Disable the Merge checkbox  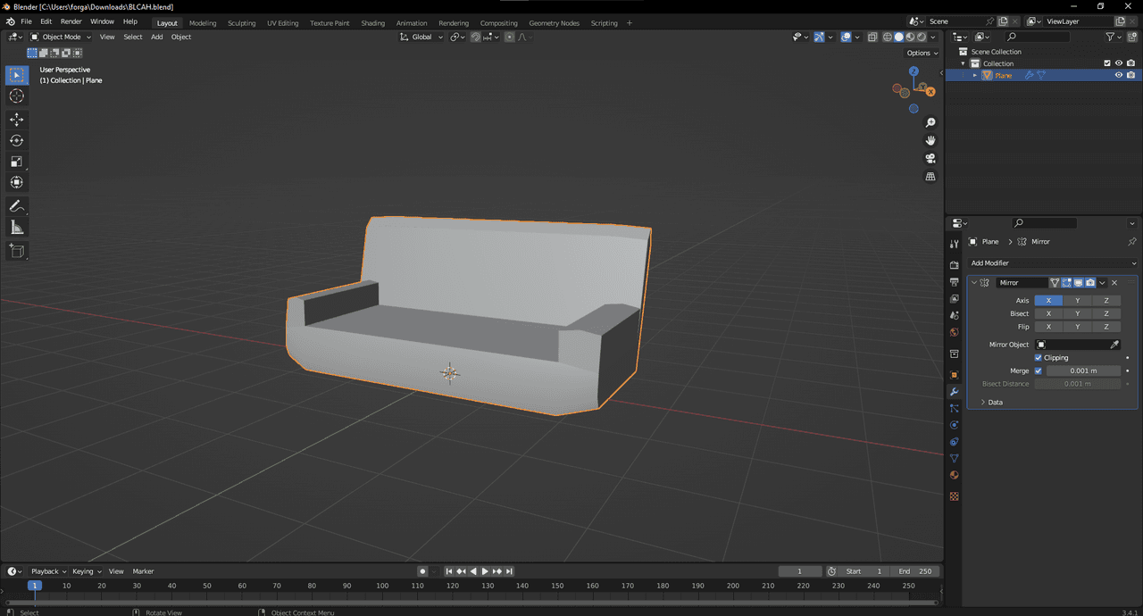(1039, 370)
